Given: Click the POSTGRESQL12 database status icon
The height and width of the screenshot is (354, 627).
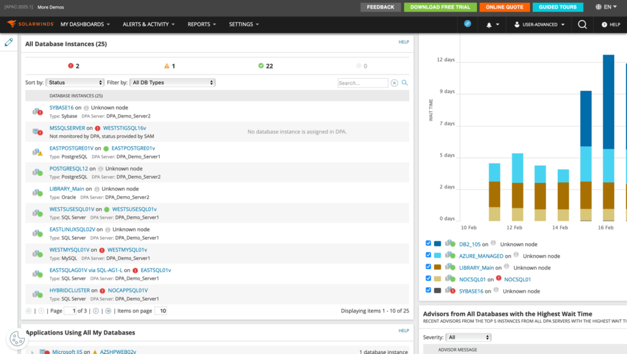Looking at the screenshot, I should tap(37, 172).
